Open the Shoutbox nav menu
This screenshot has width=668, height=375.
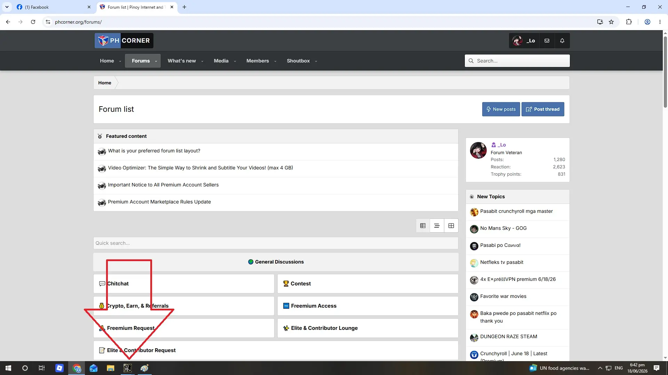(298, 61)
